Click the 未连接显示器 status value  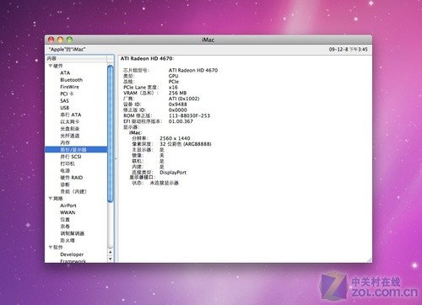pos(165,183)
